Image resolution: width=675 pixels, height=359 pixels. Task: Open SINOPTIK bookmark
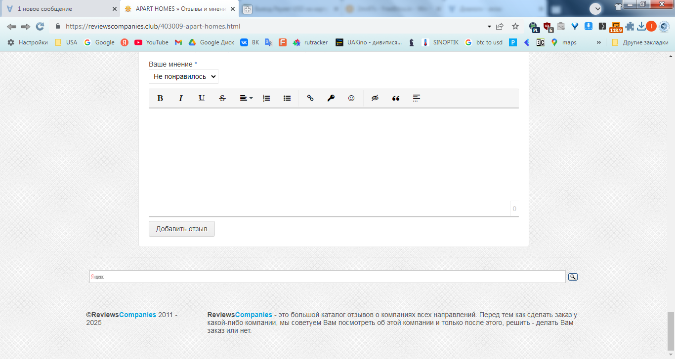pyautogui.click(x=440, y=42)
